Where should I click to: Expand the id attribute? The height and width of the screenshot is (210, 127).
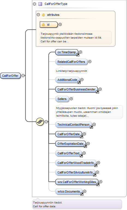pyautogui.click(x=60, y=25)
